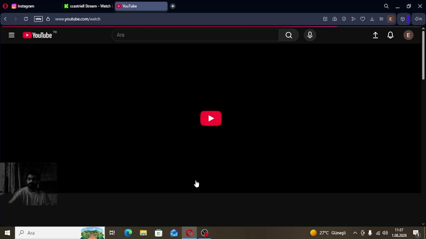Open File Explorer from the taskbar
Image resolution: width=426 pixels, height=239 pixels.
click(x=143, y=233)
